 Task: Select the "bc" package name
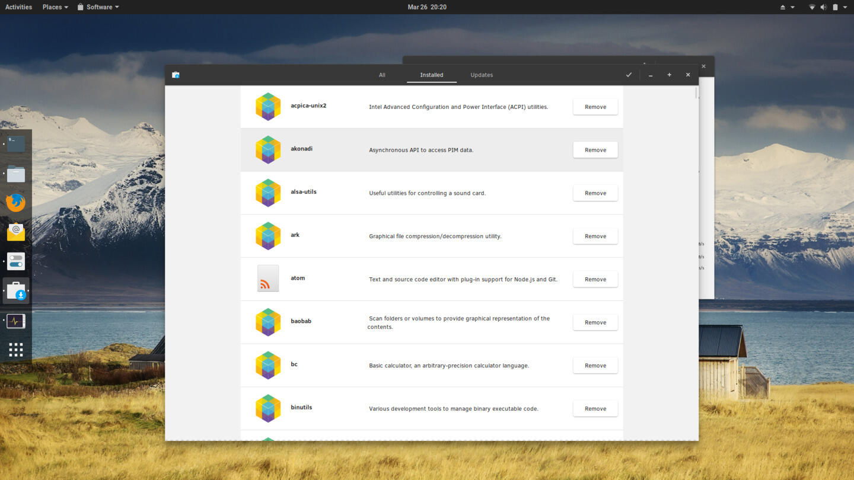pos(294,364)
